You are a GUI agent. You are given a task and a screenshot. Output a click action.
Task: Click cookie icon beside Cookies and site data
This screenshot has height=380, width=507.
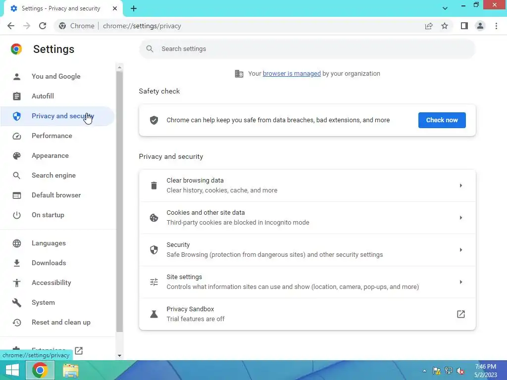154,218
